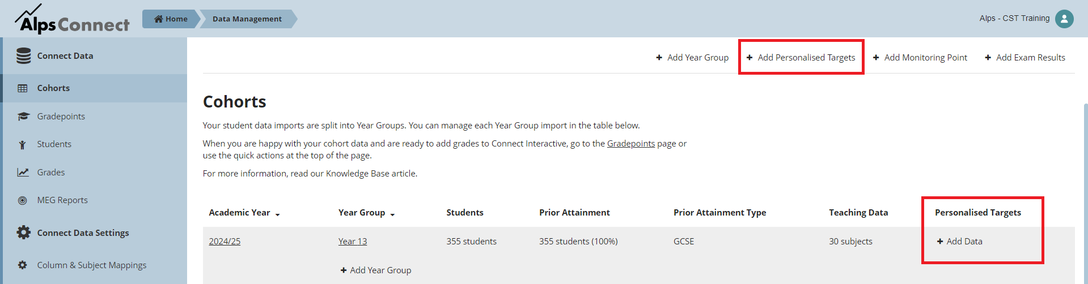Click the Students person icon
The image size is (1088, 284).
click(23, 144)
